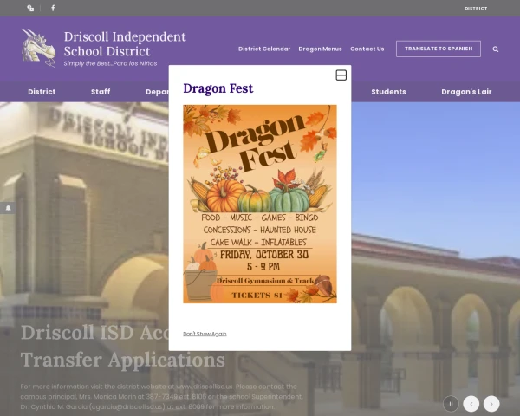This screenshot has height=416, width=520.
Task: Go to the next slide
Action: pos(491,404)
